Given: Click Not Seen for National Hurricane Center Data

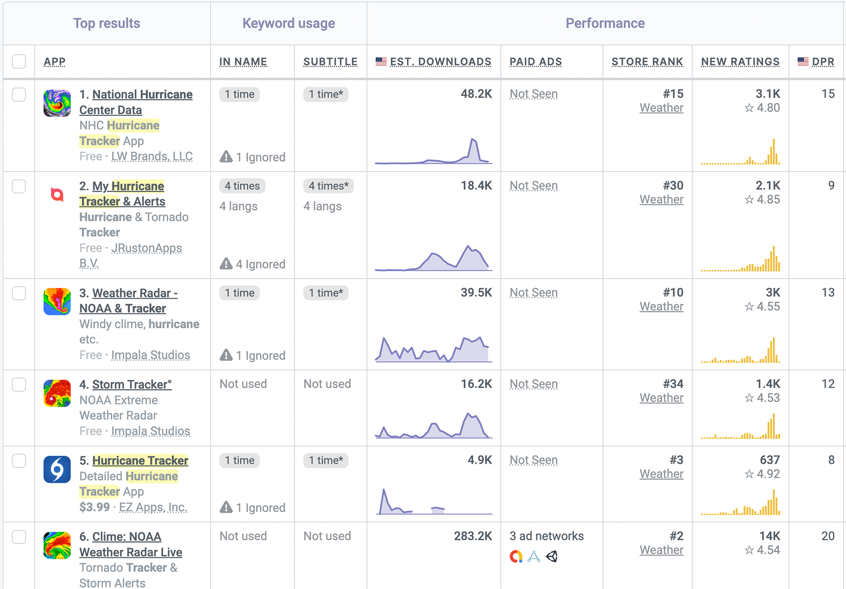Looking at the screenshot, I should click(534, 94).
